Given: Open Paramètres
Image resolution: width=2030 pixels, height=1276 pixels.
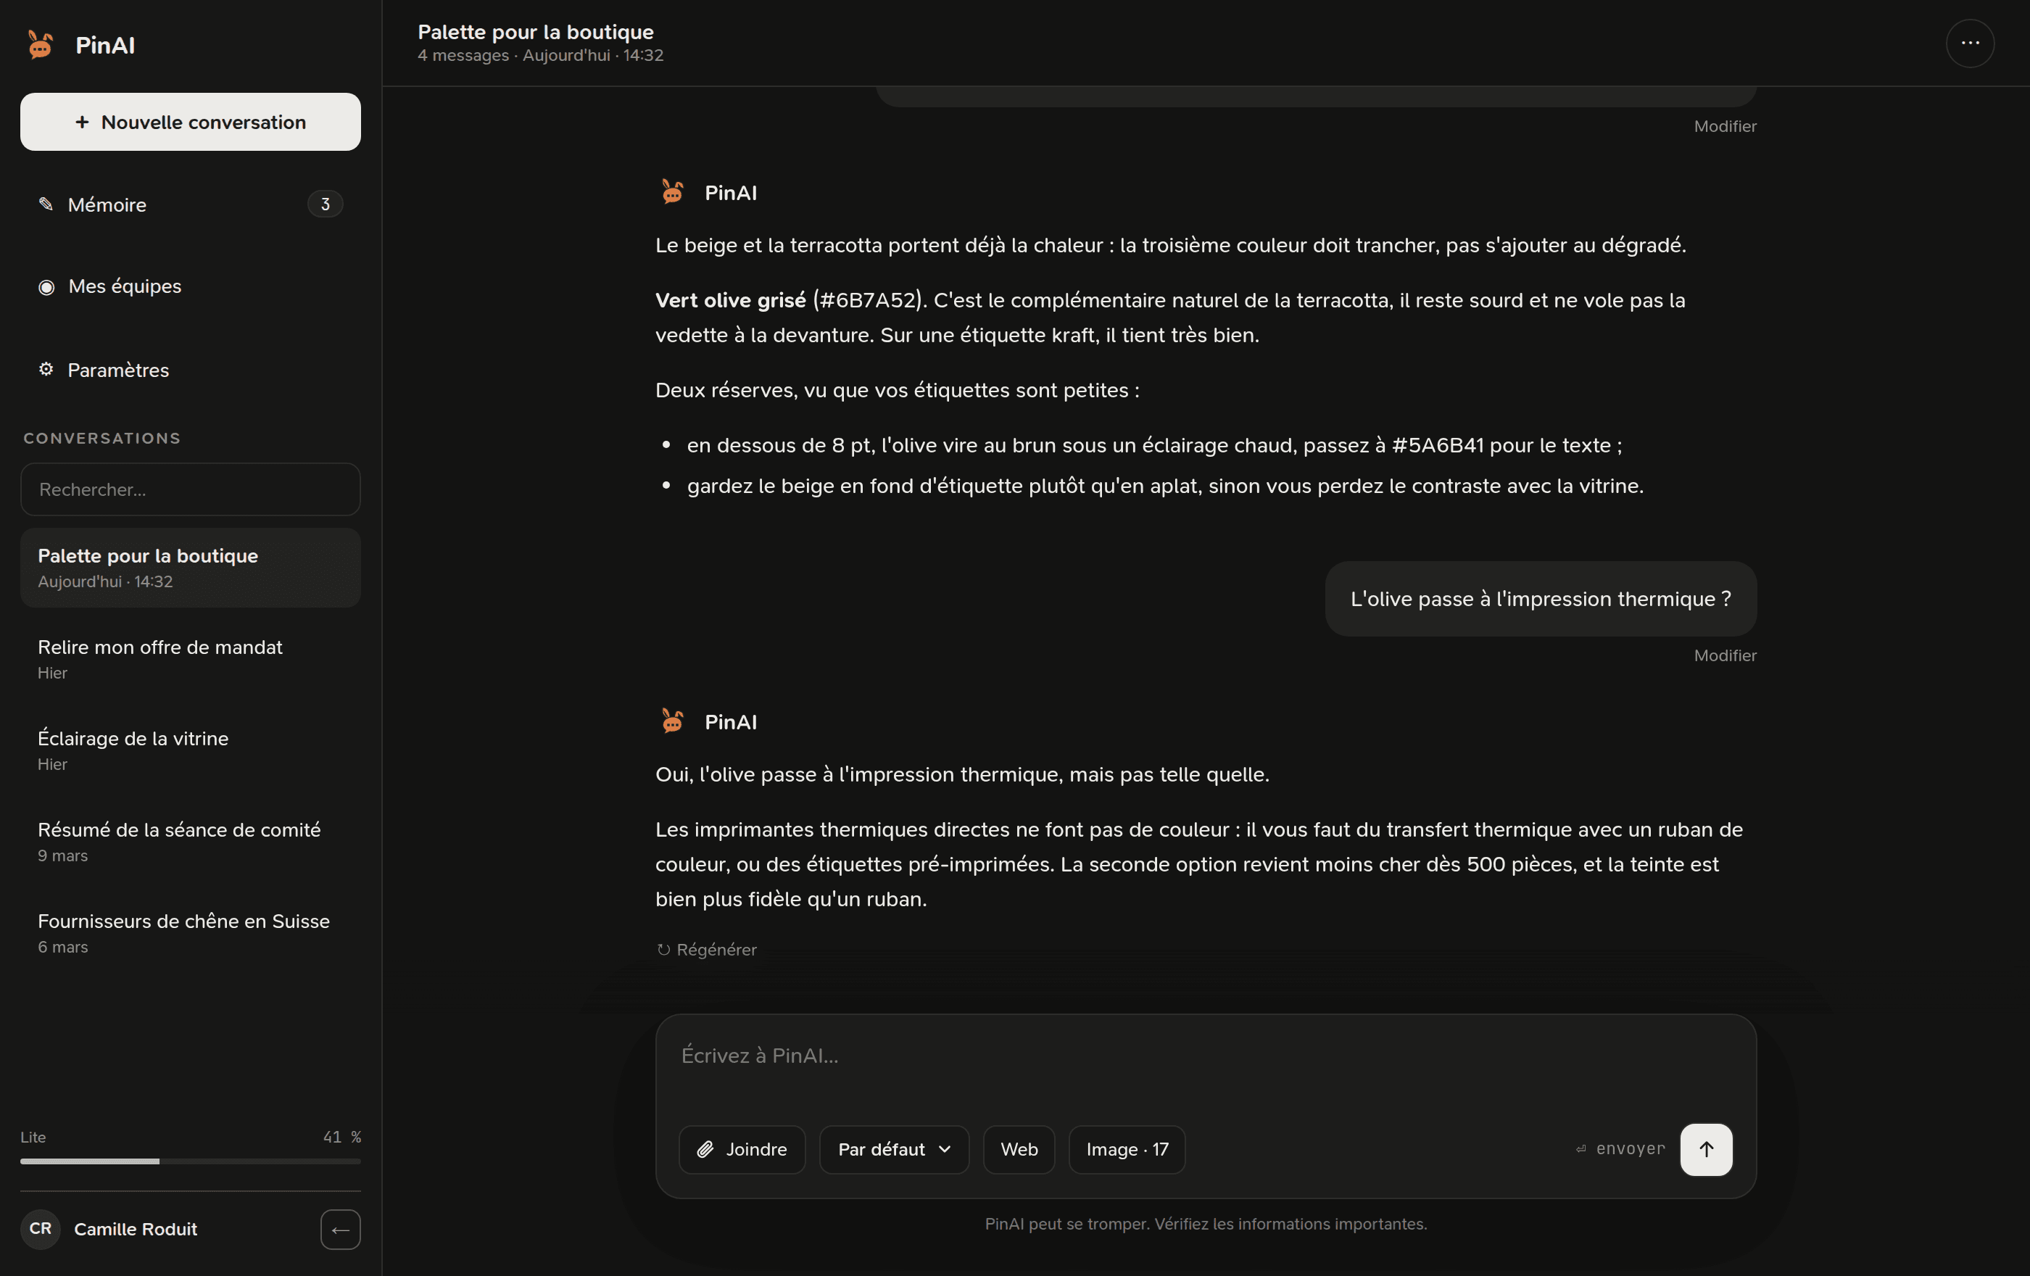Looking at the screenshot, I should [191, 369].
